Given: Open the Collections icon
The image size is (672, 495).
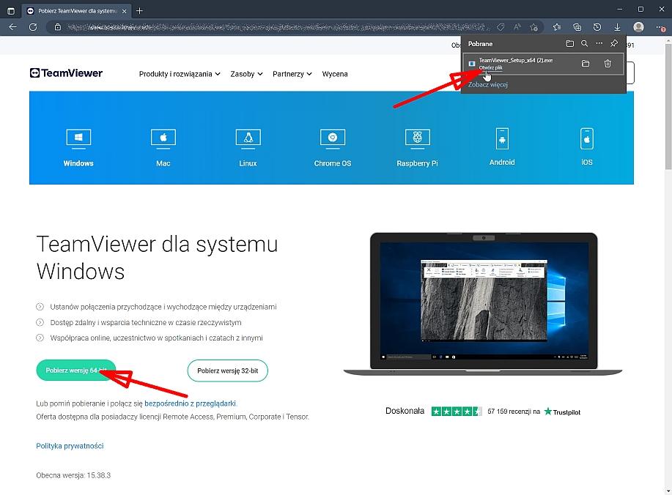Looking at the screenshot, I should coord(577,27).
